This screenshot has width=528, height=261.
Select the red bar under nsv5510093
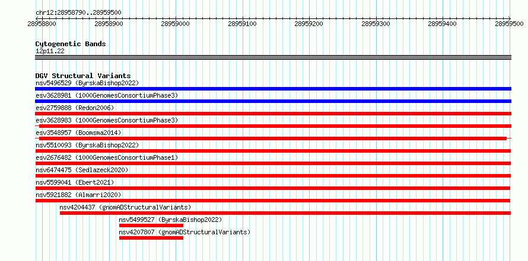[273, 151]
